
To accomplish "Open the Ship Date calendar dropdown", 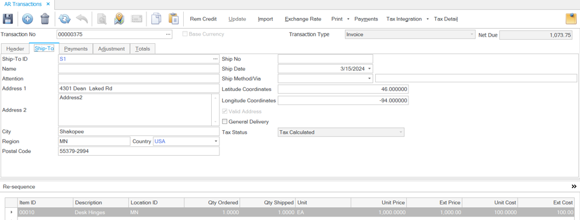I will [x=369, y=69].
